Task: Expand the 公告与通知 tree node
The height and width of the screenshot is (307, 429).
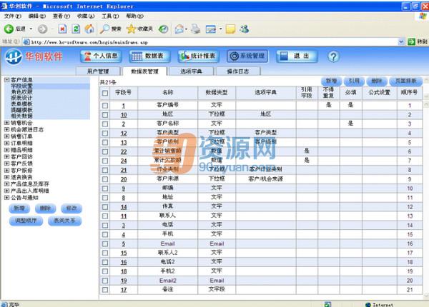Action: click(7, 198)
